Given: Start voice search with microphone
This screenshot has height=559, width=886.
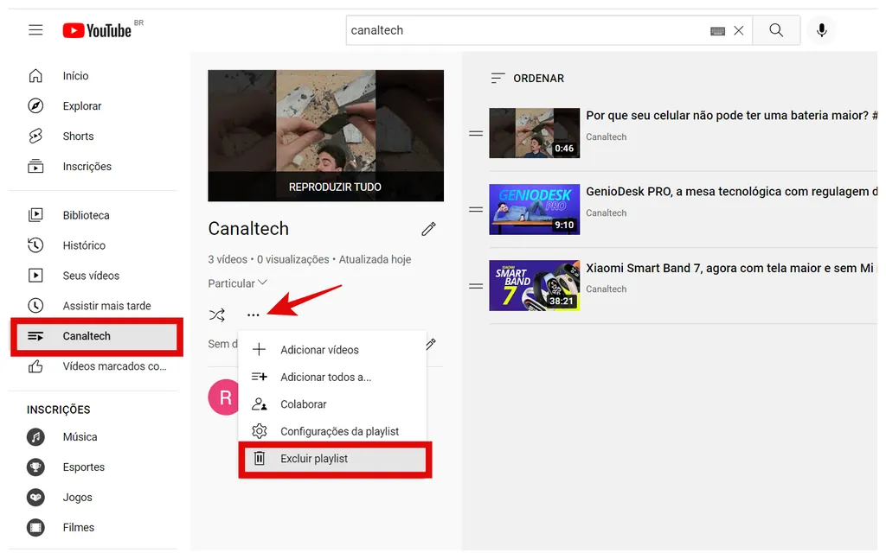Looking at the screenshot, I should pyautogui.click(x=822, y=30).
